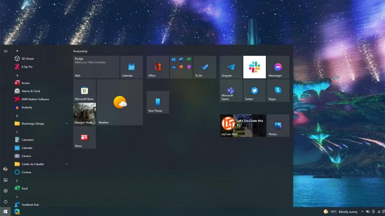Open the Twitter tile
Screen dimensions: 385x216
pos(255,91)
